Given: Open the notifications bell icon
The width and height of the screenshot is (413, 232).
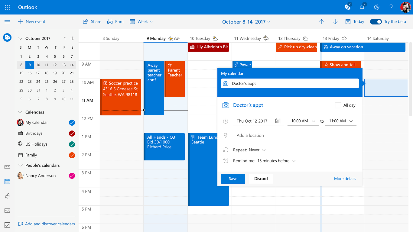Looking at the screenshot, I should coord(363,7).
